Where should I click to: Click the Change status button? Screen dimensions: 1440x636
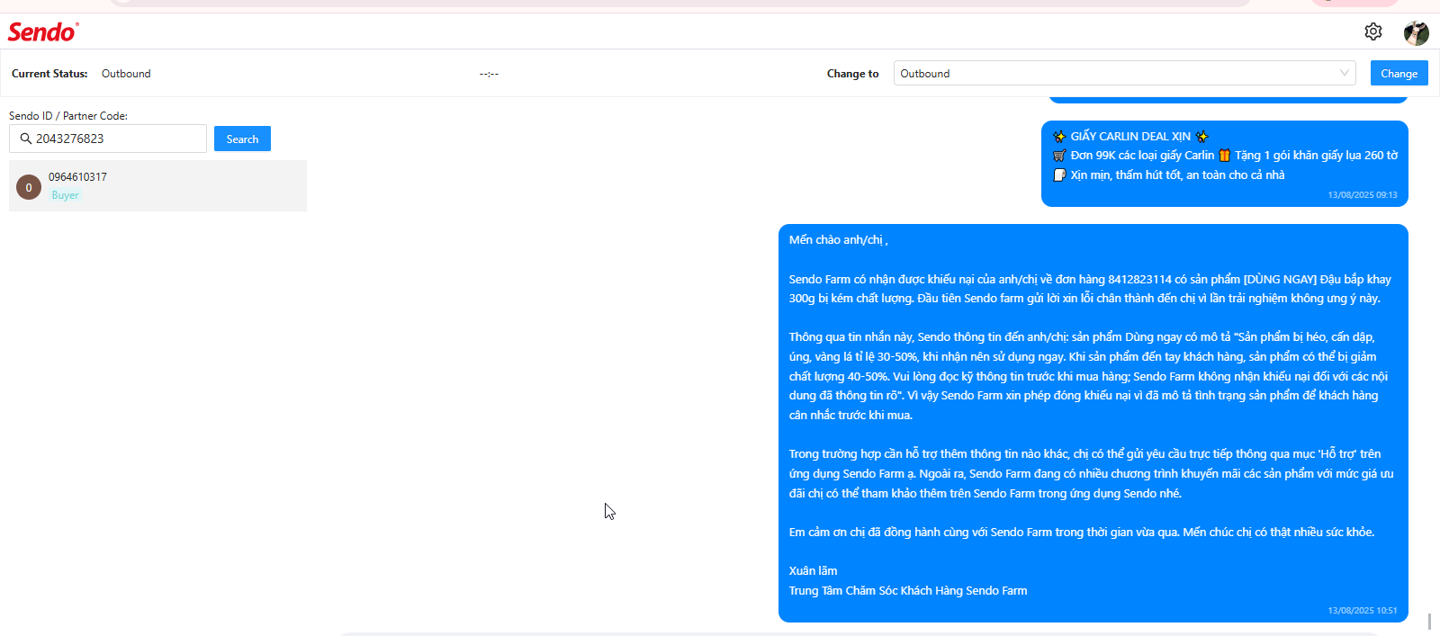click(1399, 73)
